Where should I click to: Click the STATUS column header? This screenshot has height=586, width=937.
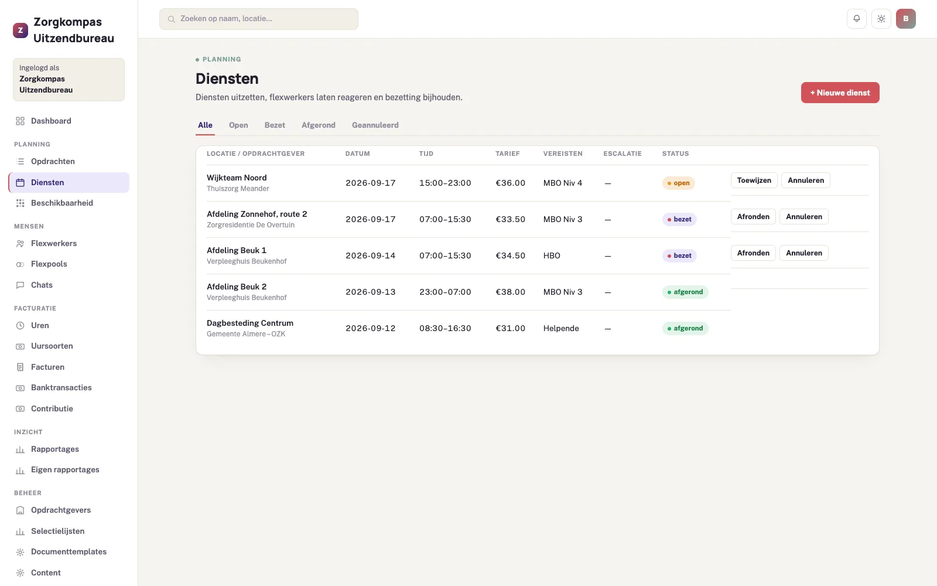(675, 154)
